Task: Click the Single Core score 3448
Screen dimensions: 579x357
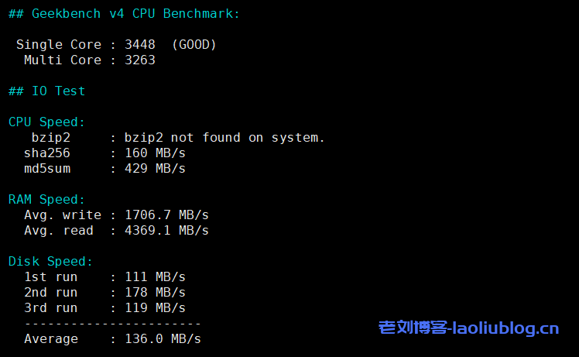Action: [x=140, y=45]
